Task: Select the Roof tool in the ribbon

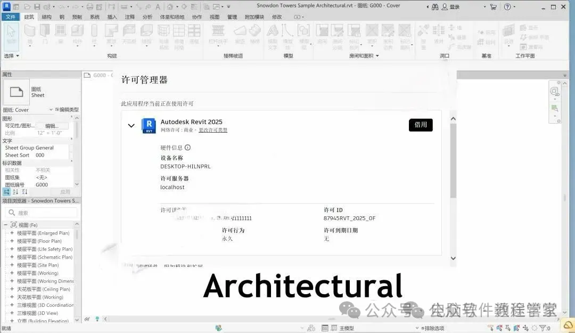Action: [x=111, y=34]
